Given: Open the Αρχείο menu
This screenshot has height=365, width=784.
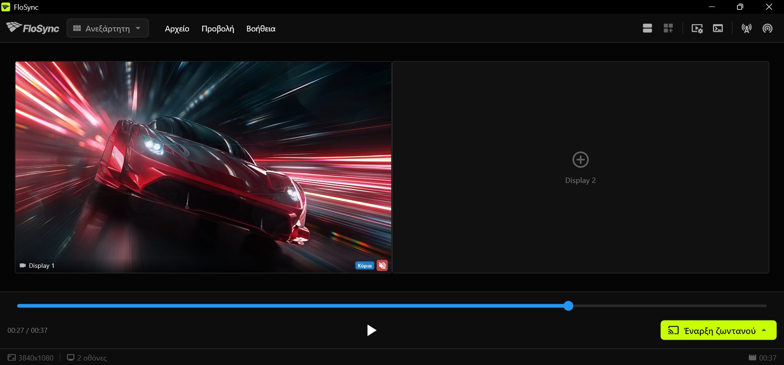Looking at the screenshot, I should click(177, 29).
